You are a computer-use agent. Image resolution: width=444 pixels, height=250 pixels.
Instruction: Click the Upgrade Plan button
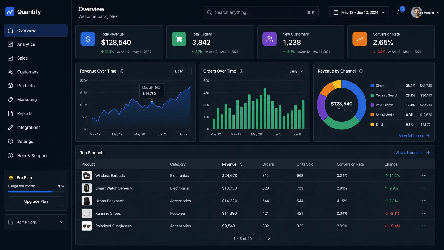coord(36,201)
